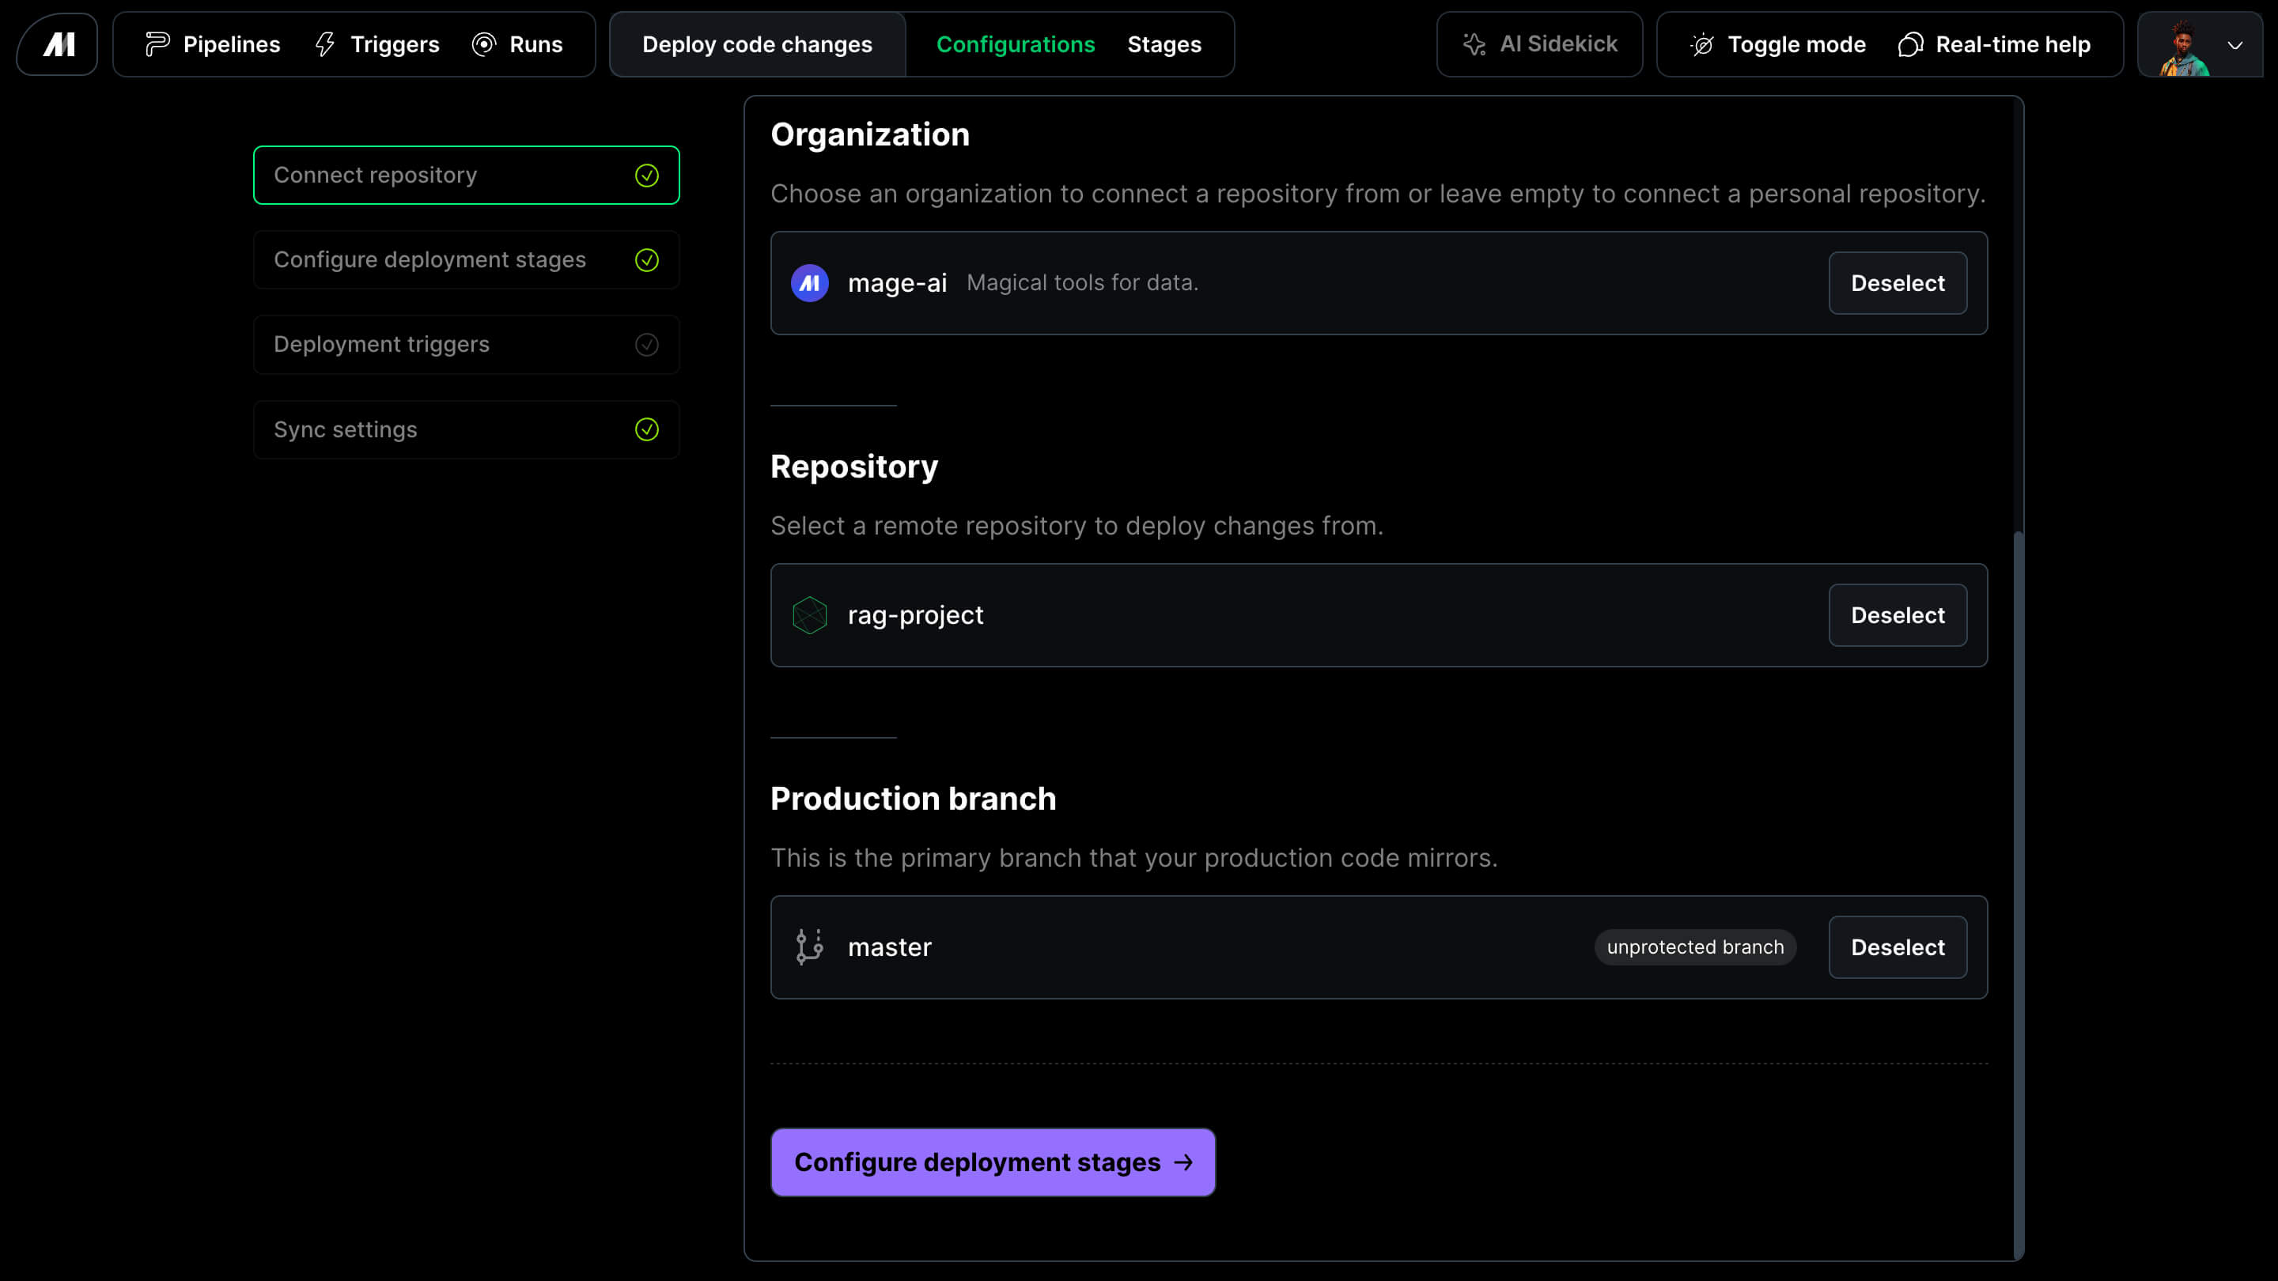Open the AI Sidekick assistant

[1539, 44]
